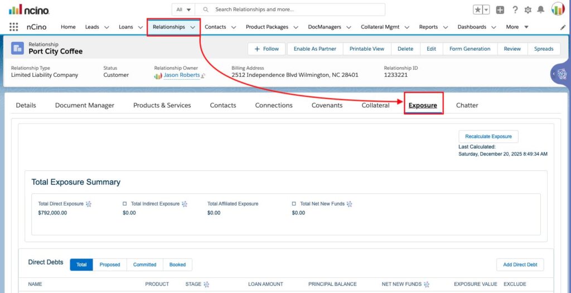Switch to the Collateral tab
This screenshot has width=571, height=293.
[375, 105]
